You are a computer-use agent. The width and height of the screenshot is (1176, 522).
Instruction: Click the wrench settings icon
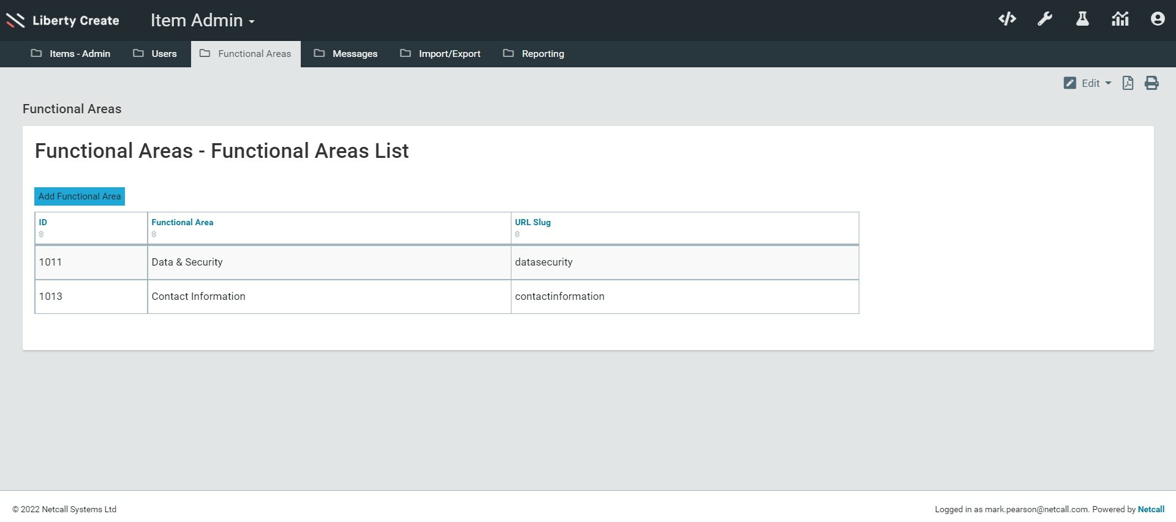coord(1045,20)
